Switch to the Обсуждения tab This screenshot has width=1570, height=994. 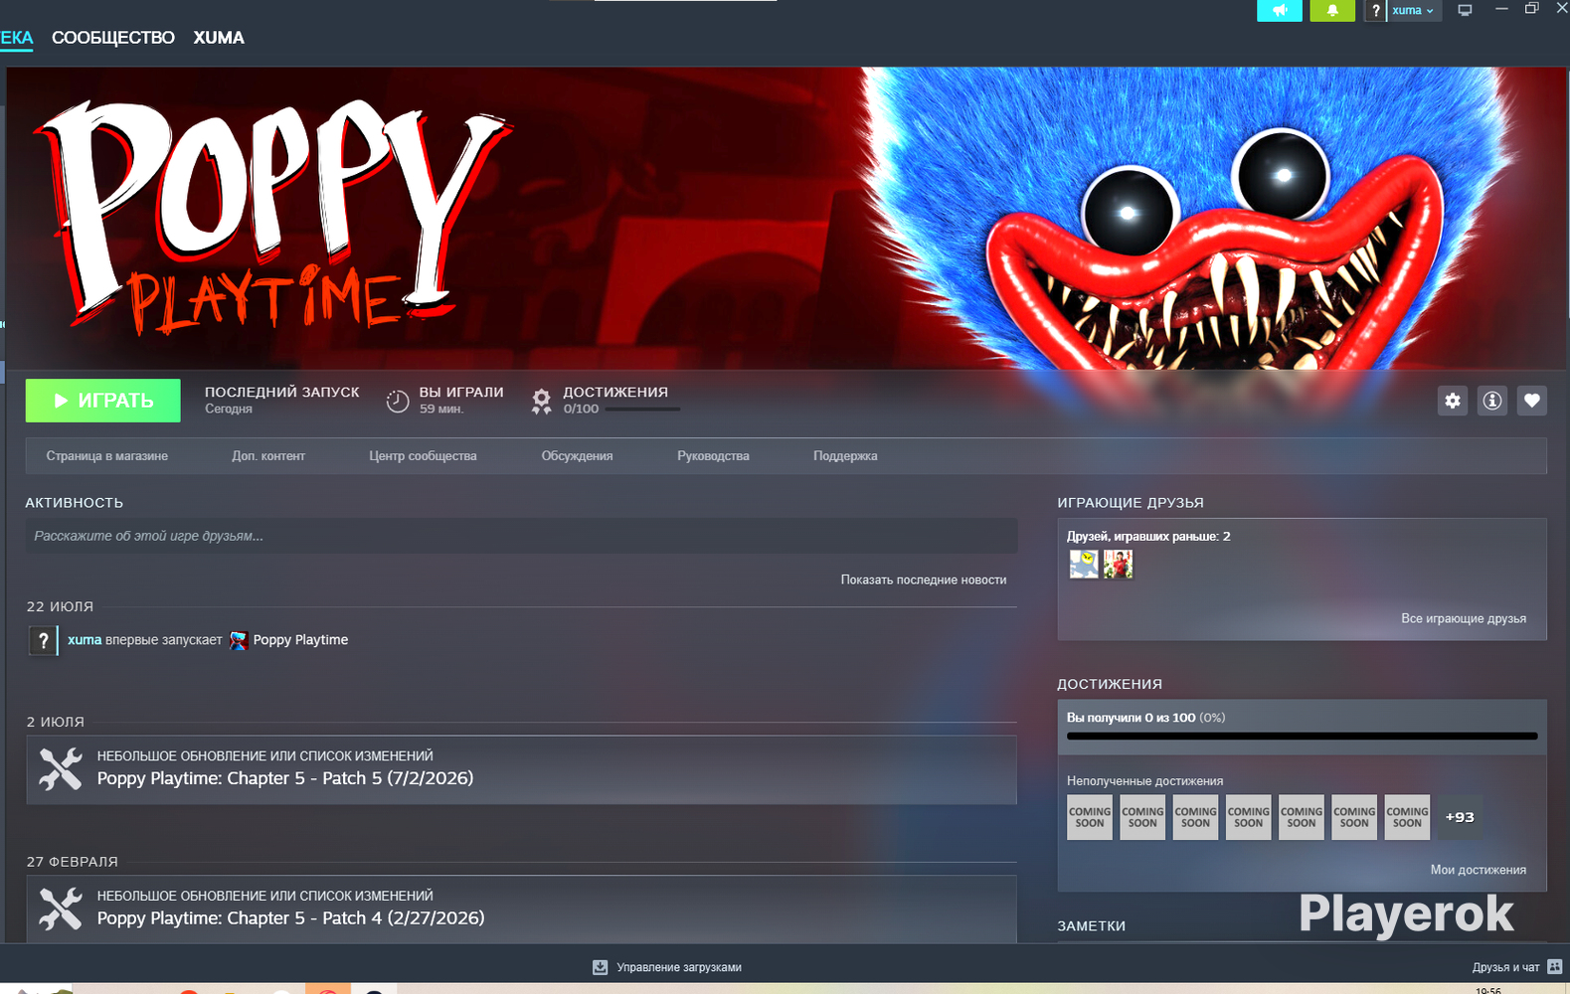(x=577, y=456)
